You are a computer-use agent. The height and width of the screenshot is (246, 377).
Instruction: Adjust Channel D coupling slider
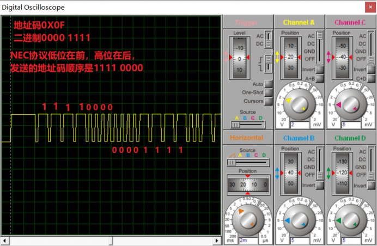click(x=371, y=163)
